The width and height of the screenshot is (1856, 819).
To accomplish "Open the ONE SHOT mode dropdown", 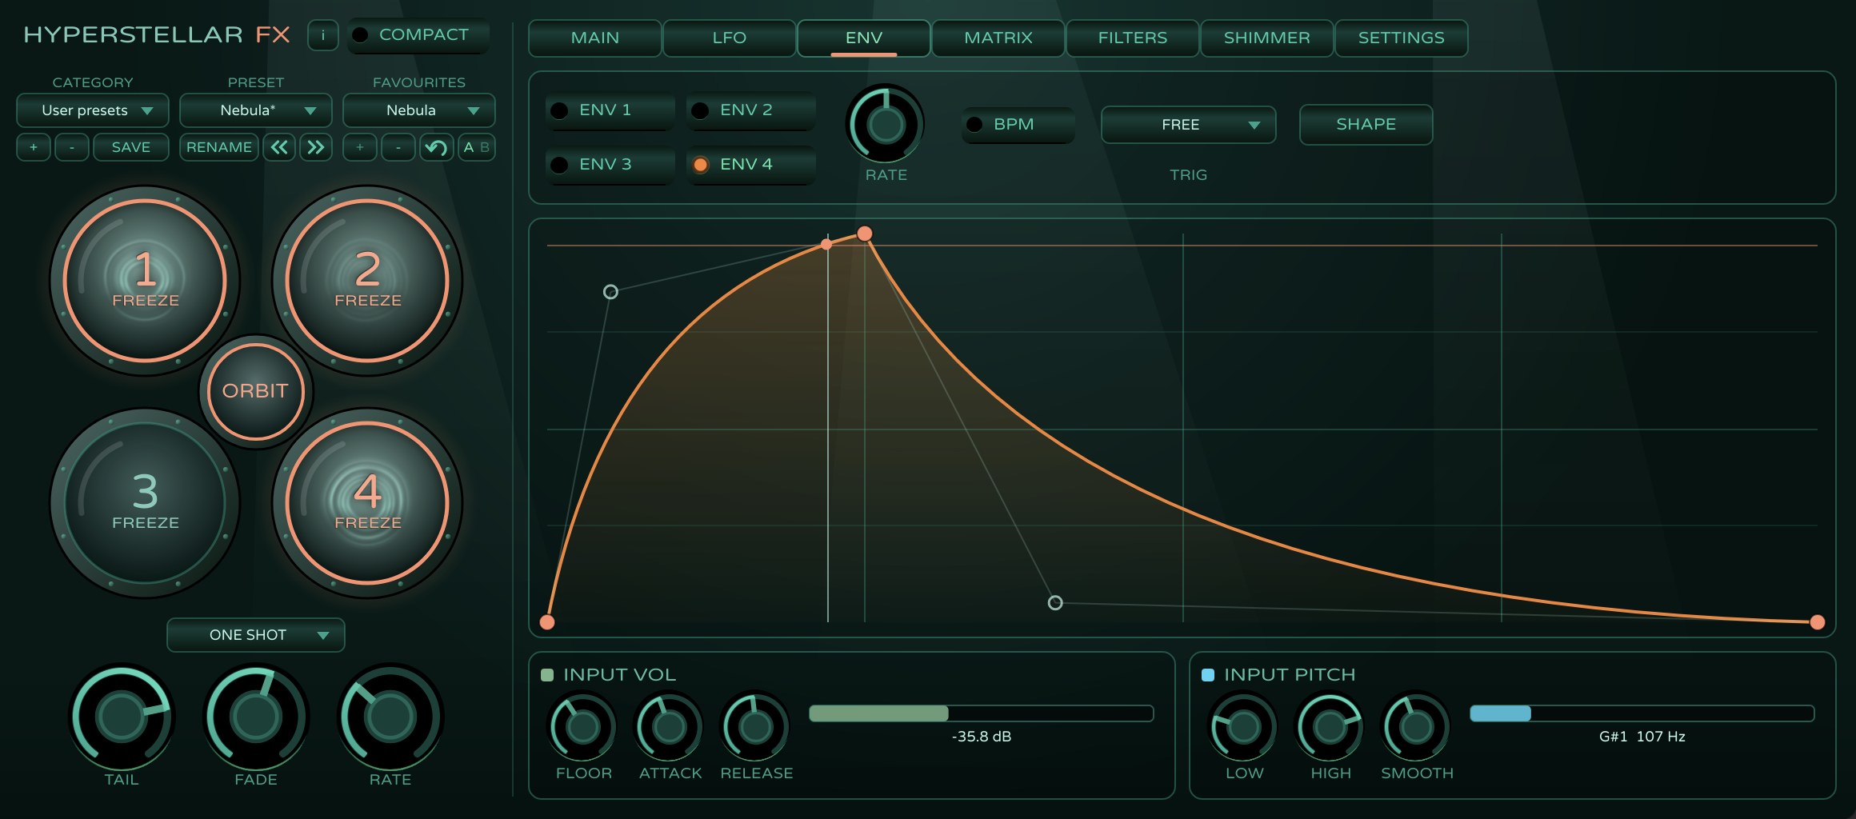I will pyautogui.click(x=256, y=635).
